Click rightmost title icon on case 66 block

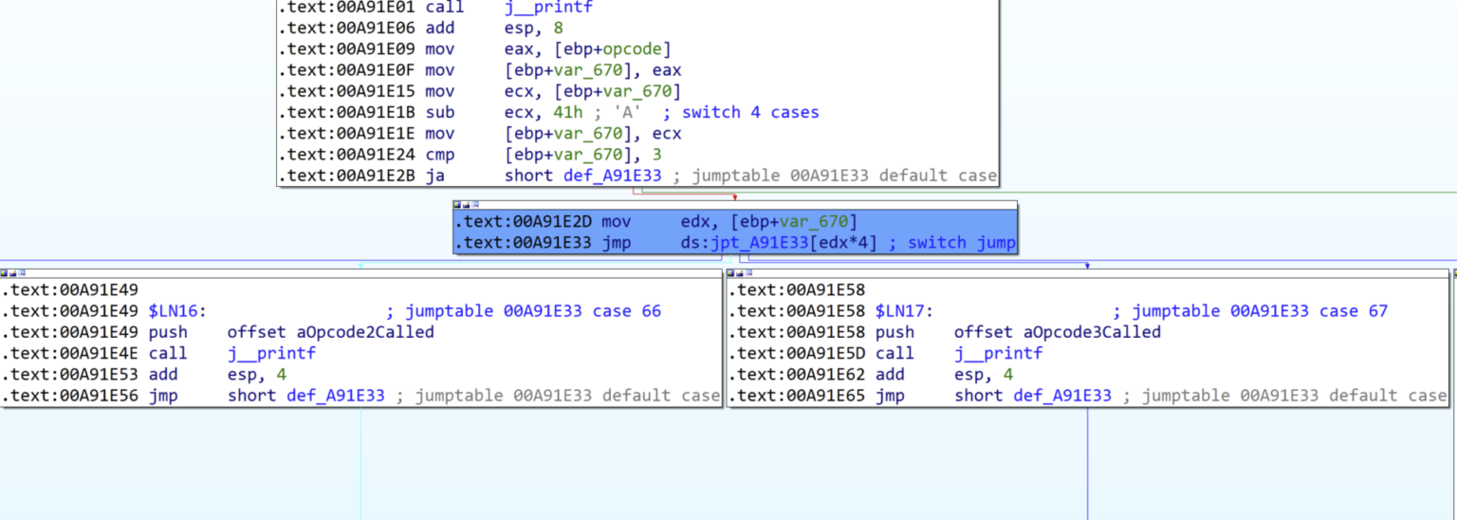(23, 273)
